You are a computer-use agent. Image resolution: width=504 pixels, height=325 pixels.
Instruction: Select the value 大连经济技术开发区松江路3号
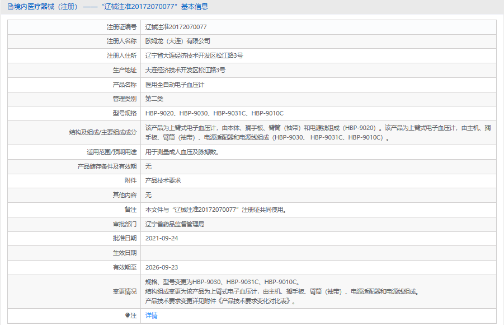[x=186, y=70]
